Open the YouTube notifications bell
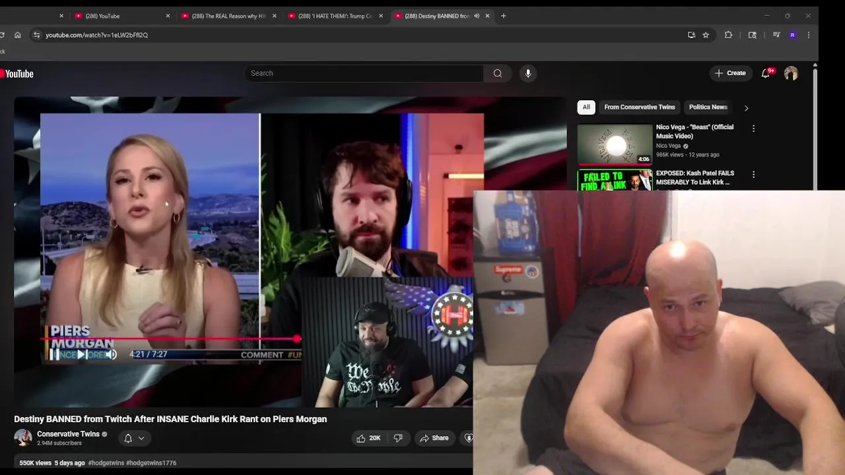Viewport: 845px width, 475px height. (766, 73)
